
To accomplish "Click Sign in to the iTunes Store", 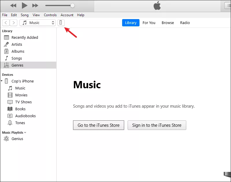I will pos(157,125).
